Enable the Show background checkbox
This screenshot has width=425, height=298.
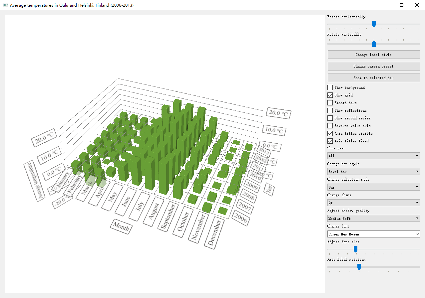pos(330,87)
